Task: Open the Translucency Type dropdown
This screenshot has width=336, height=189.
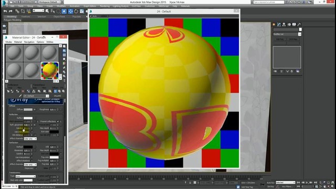Action: (26, 176)
